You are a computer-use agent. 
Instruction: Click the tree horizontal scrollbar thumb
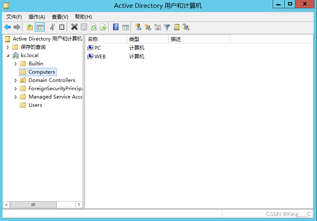(x=33, y=204)
